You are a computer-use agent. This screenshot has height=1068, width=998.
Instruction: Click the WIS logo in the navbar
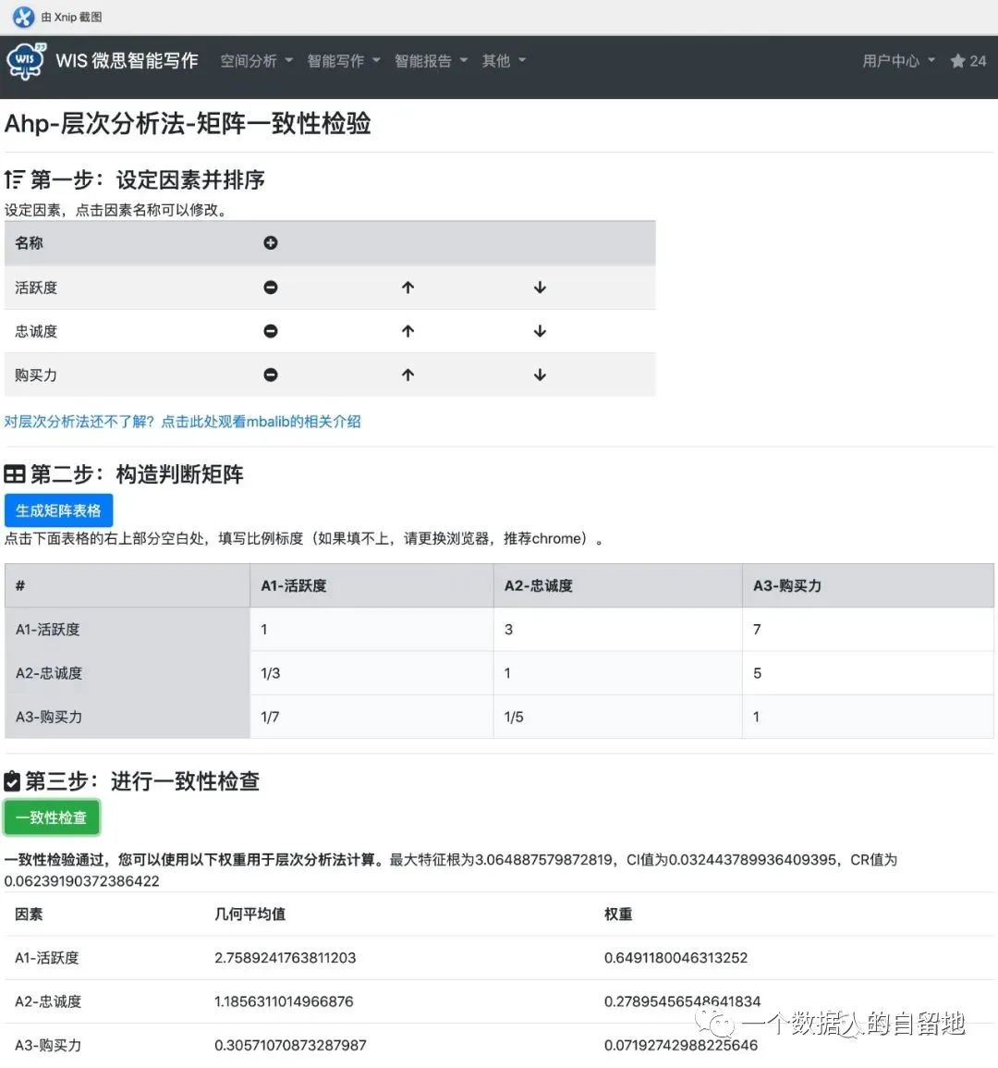(x=25, y=61)
